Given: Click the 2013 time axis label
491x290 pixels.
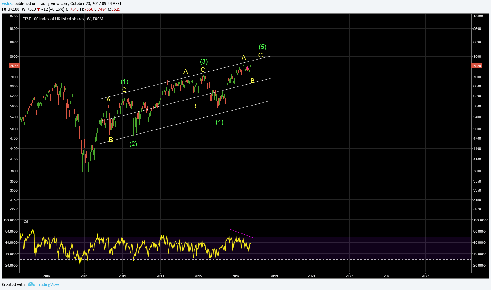Looking at the screenshot, I should coord(160,276).
